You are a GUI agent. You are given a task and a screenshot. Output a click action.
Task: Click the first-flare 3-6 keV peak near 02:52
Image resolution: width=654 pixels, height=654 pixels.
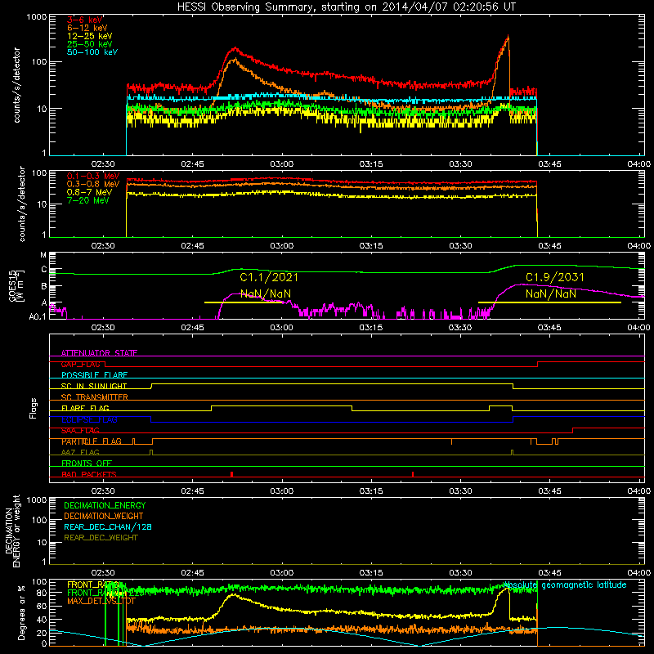click(x=235, y=49)
